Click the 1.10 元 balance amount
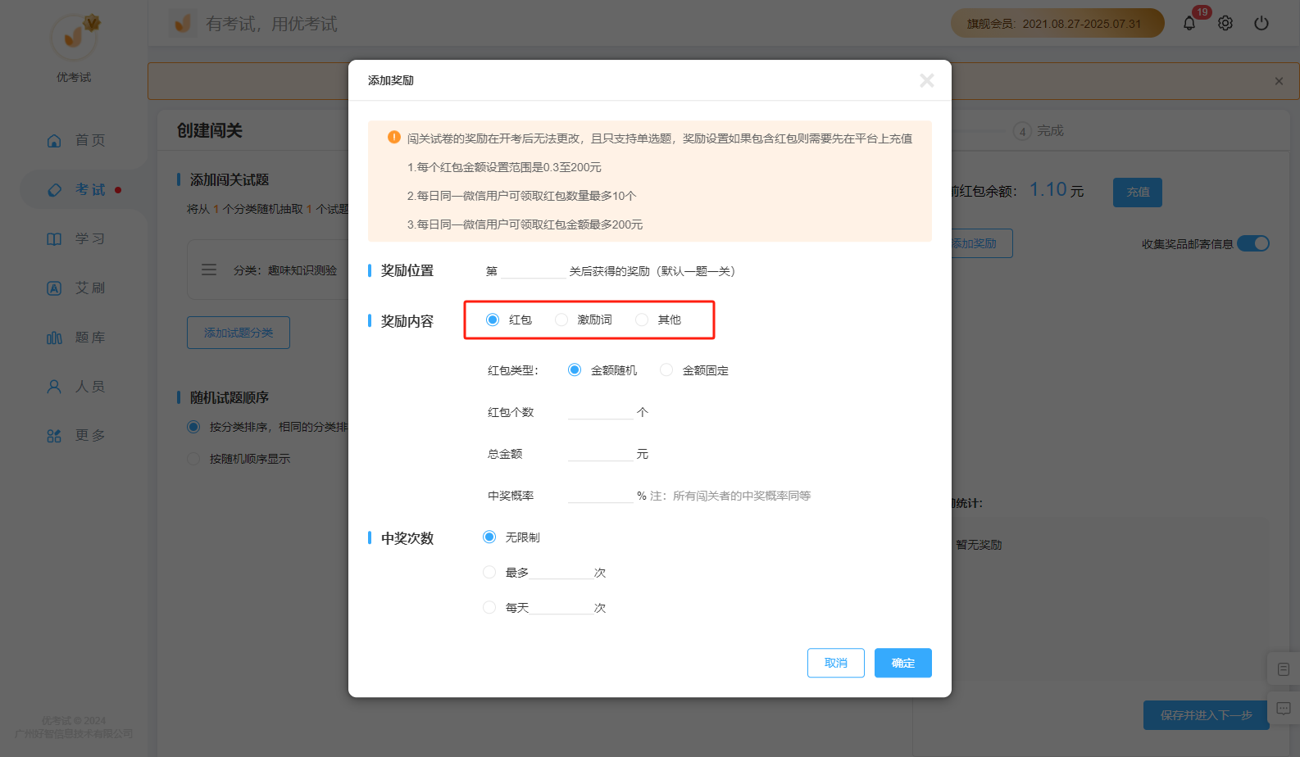This screenshot has width=1300, height=757. coord(1057,190)
